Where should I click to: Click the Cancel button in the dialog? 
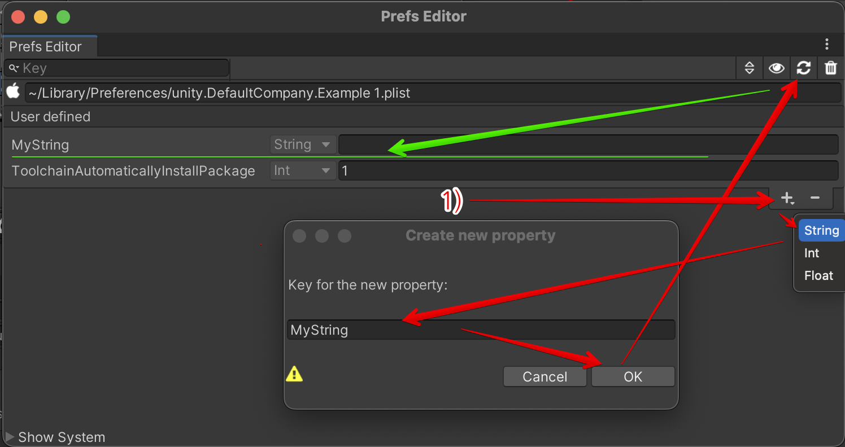(x=545, y=376)
